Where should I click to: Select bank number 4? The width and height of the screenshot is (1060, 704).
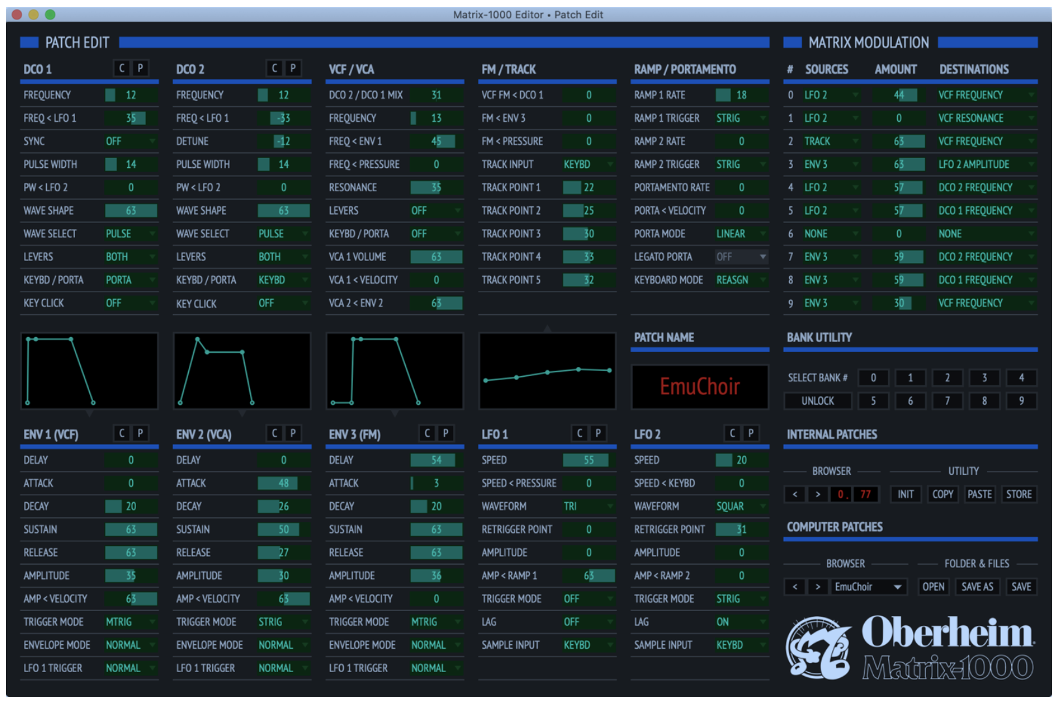[x=1021, y=378]
